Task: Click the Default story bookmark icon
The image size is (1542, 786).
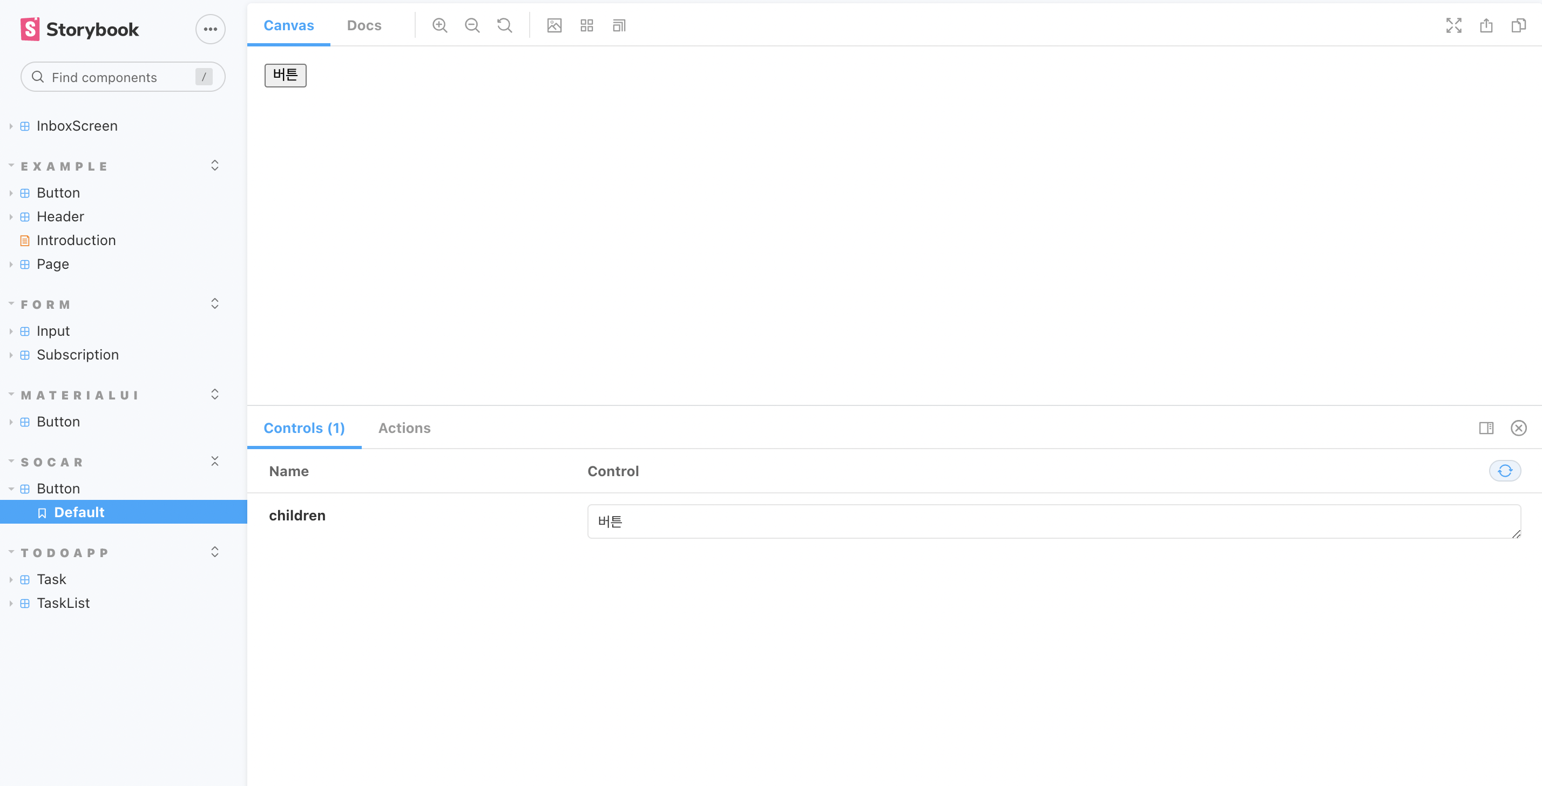Action: pos(42,513)
